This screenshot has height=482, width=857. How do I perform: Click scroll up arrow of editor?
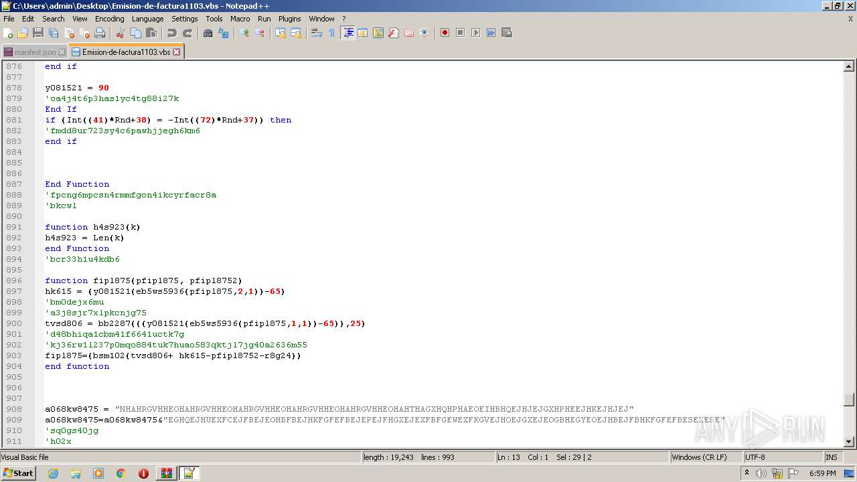coord(849,66)
